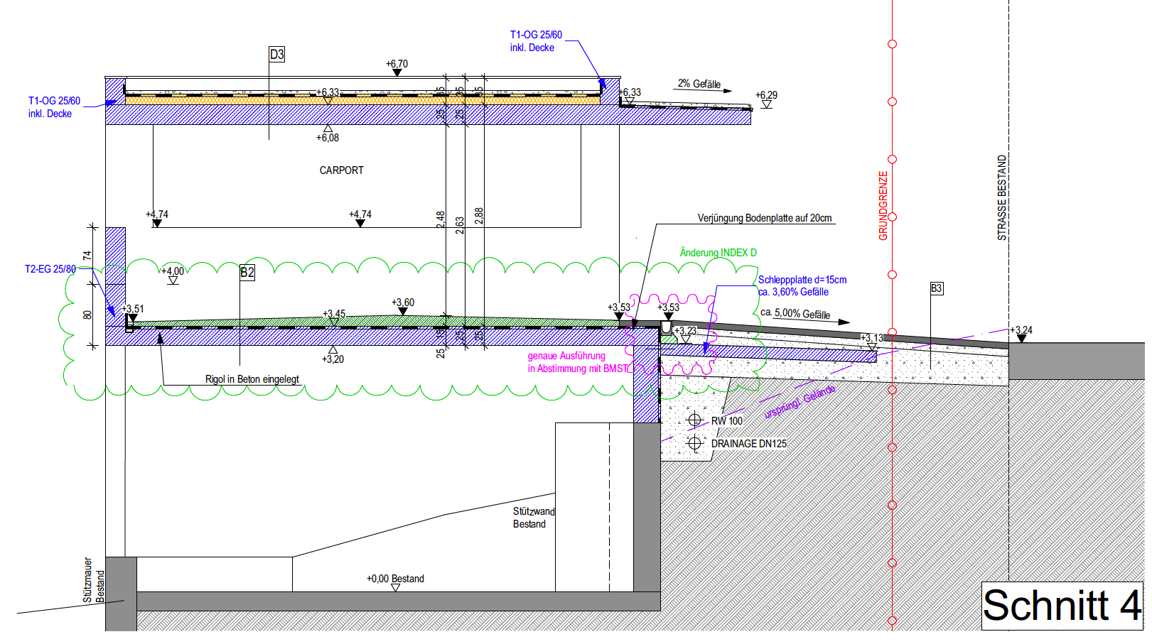This screenshot has width=1152, height=644.
Task: Select the B2 boxed reference tag
Action: [x=247, y=272]
